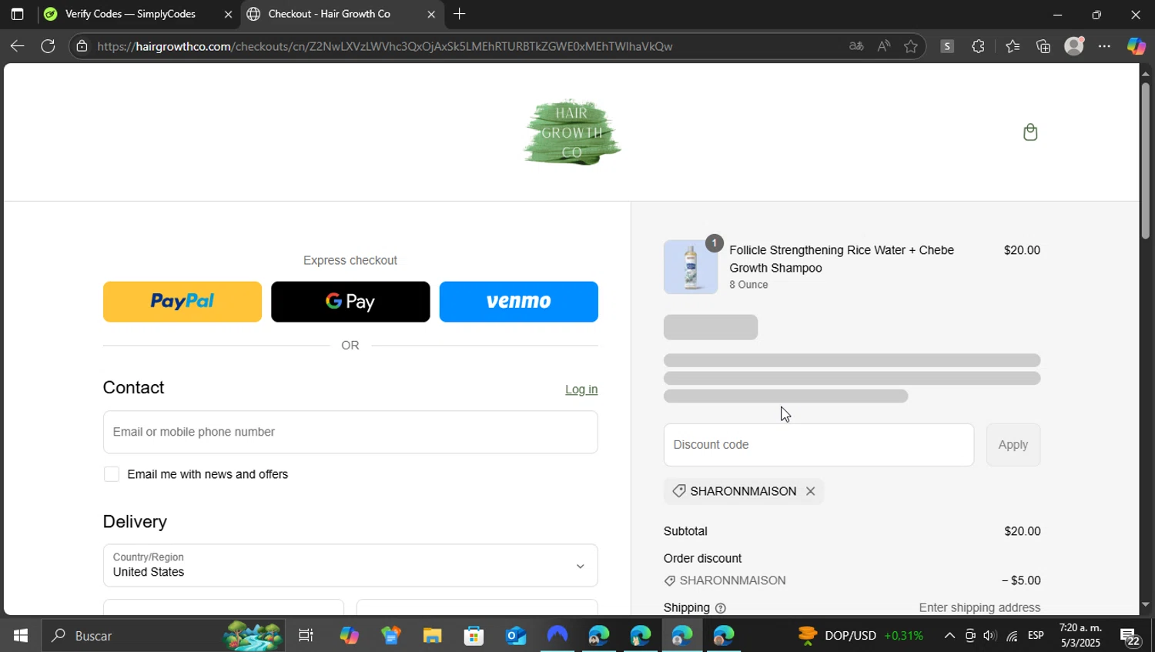Focus the Discount code input field
Viewport: 1155px width, 652px height.
point(819,445)
